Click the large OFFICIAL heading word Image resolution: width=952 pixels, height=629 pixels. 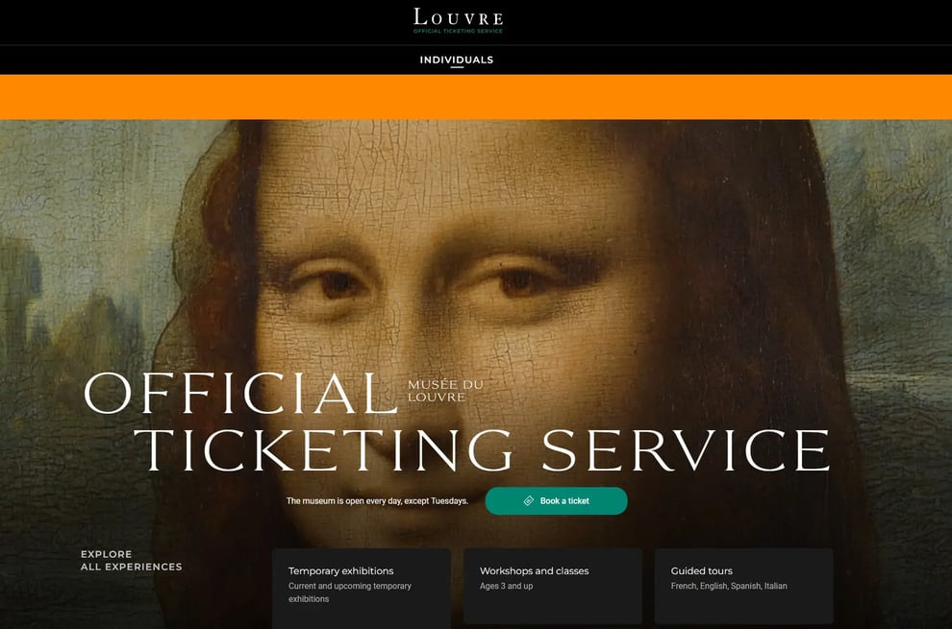tap(240, 393)
